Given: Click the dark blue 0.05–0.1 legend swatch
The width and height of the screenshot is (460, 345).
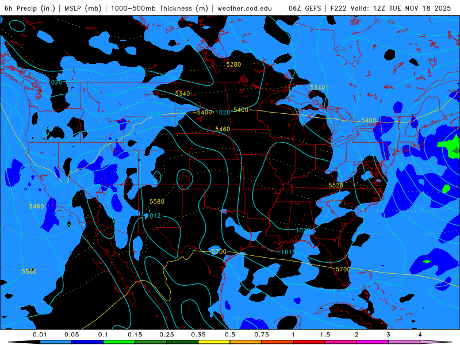Looking at the screenshot, I should (87, 342).
